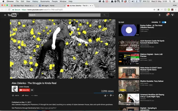The image size is (178, 111).
Task: Open Make Noise 0-COAST thumbnail
Action: (129, 72)
